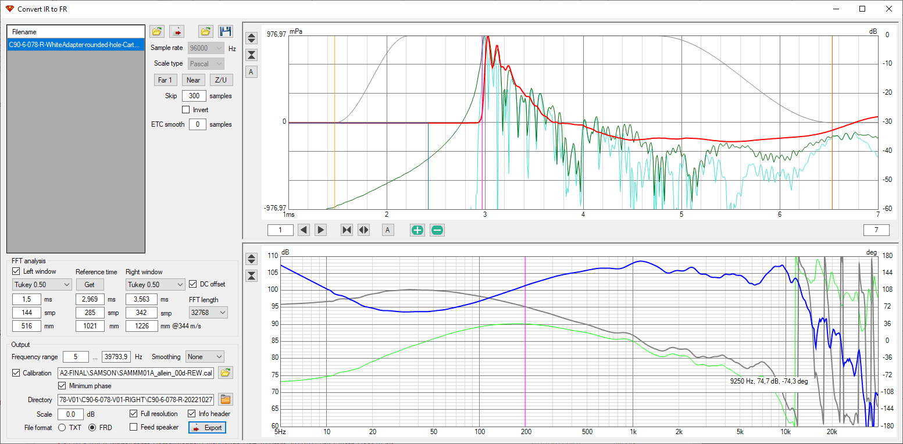Viewport: 903px width, 444px height.
Task: Click the ETC smooth samples field
Action: [x=198, y=124]
